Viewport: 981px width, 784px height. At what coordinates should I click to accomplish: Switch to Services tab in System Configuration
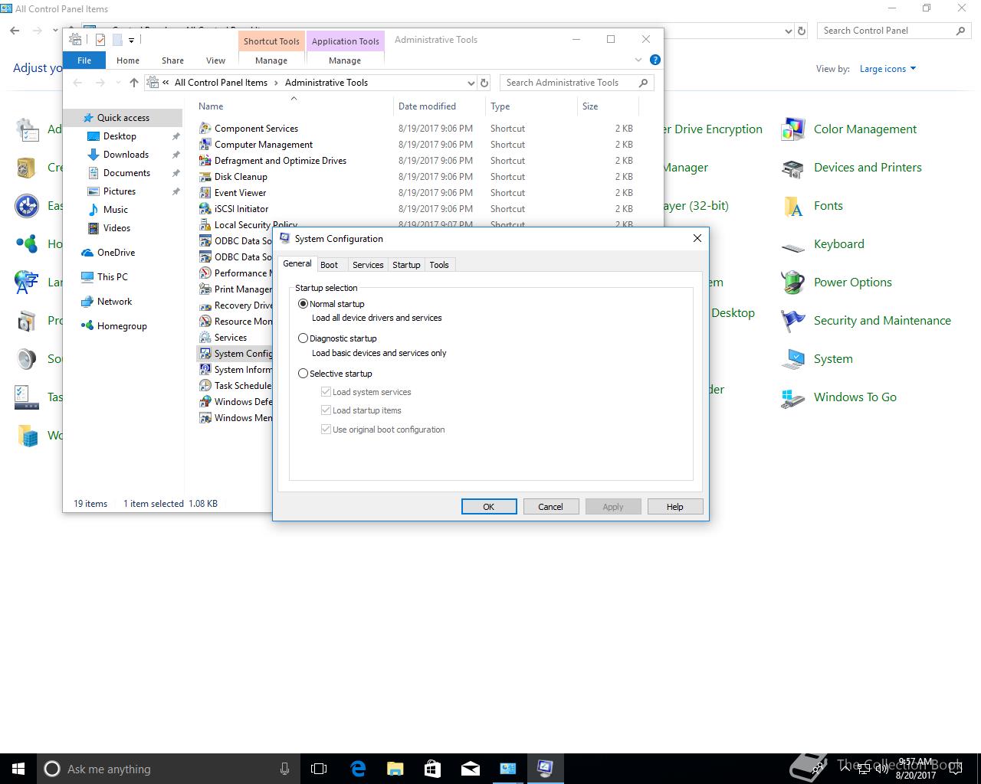[368, 265]
